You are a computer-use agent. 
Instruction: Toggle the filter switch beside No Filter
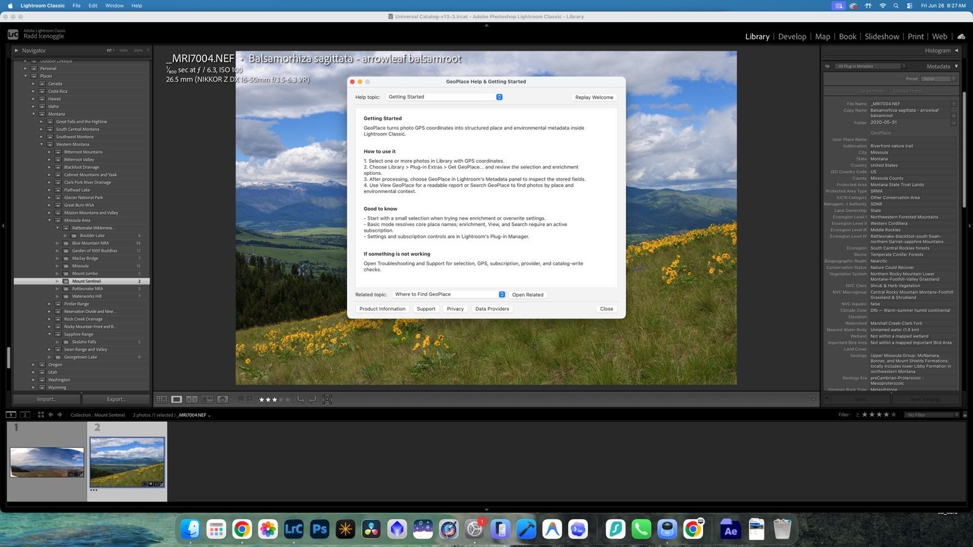click(965, 415)
